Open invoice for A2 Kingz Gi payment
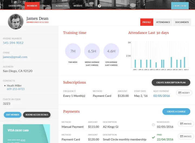This screenshot has width=195, height=143. click(186, 124)
